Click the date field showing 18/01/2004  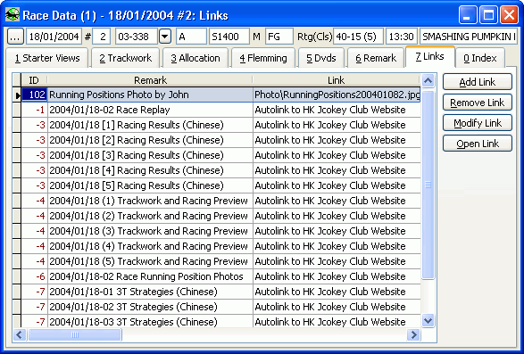click(x=54, y=37)
